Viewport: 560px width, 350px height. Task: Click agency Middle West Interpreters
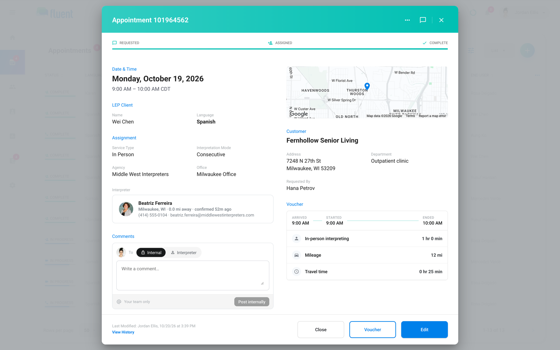click(x=140, y=174)
